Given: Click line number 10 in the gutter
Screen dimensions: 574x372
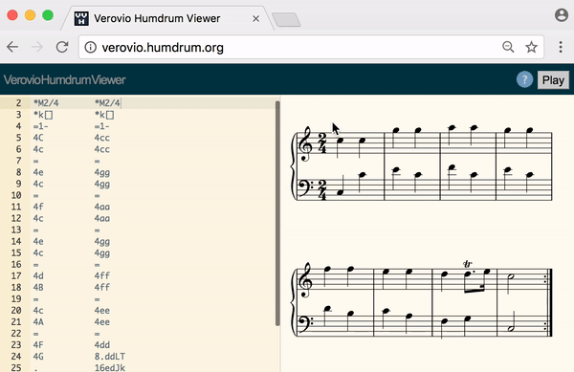Looking at the screenshot, I should [x=16, y=195].
